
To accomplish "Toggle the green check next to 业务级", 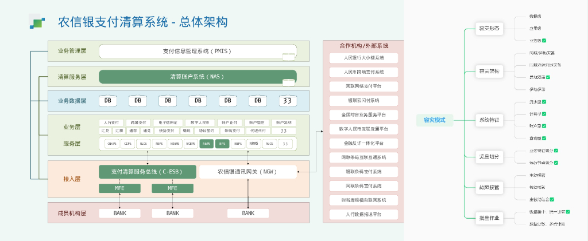I will [x=544, y=40].
